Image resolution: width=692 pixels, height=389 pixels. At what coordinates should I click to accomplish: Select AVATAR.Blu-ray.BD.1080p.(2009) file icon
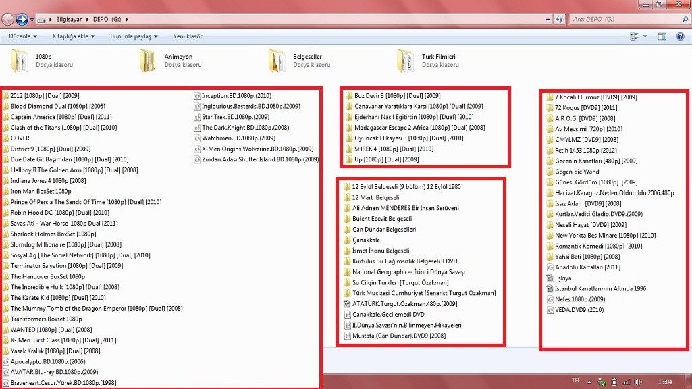pyautogui.click(x=5, y=372)
